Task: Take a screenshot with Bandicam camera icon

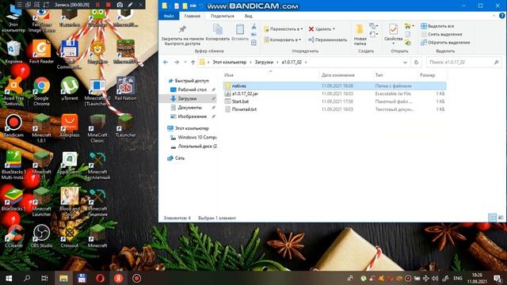Action: pos(120,5)
